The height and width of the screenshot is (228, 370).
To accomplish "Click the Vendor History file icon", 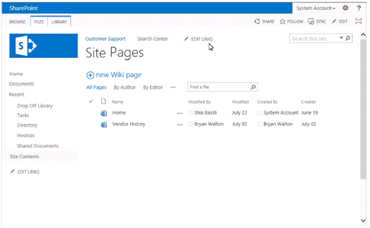I will [x=104, y=124].
